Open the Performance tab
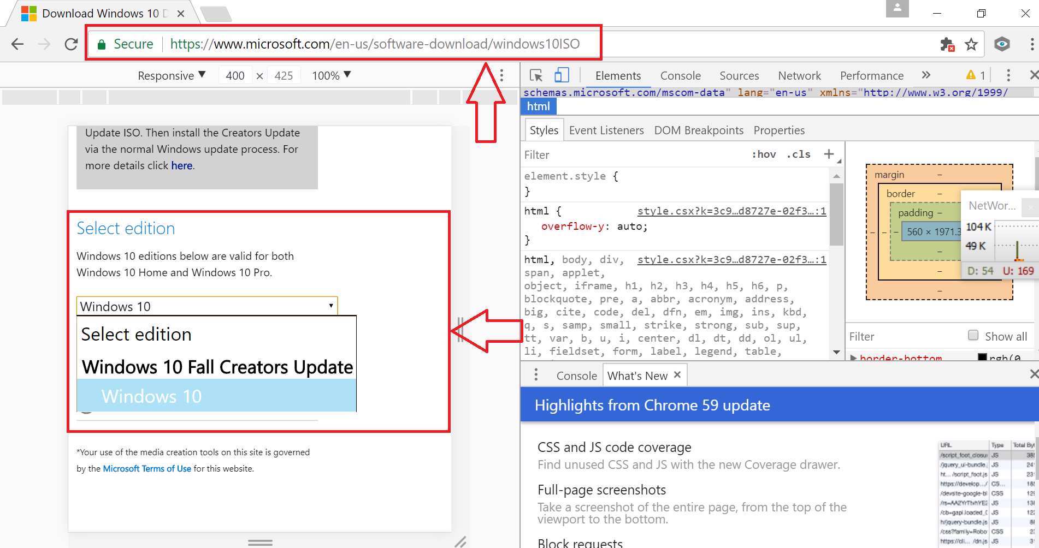Viewport: 1039px width, 548px height. [x=871, y=75]
